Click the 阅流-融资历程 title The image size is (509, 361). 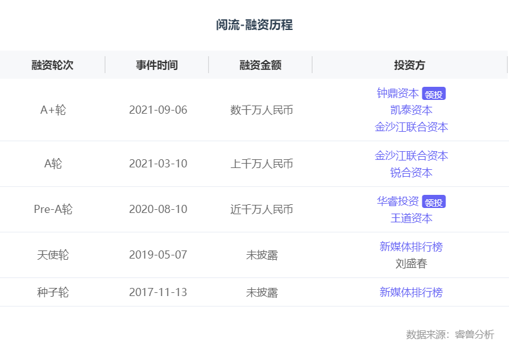tap(254, 25)
